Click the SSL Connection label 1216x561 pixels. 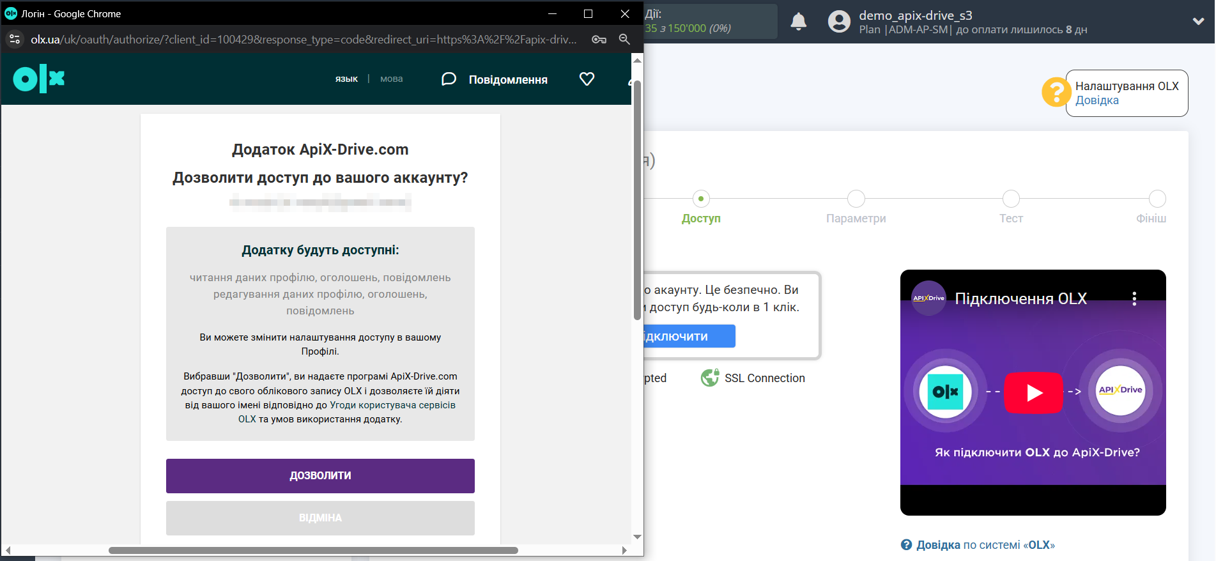pos(765,378)
